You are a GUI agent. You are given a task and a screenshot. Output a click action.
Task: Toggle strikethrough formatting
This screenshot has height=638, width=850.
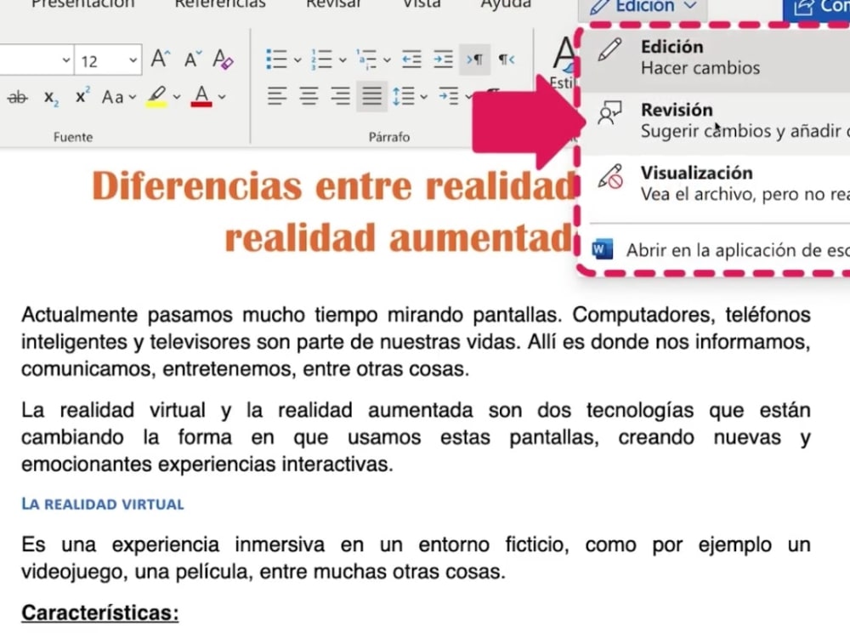coord(17,98)
